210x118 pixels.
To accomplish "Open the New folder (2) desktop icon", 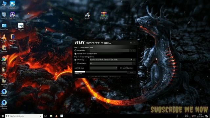I will point(4,83).
